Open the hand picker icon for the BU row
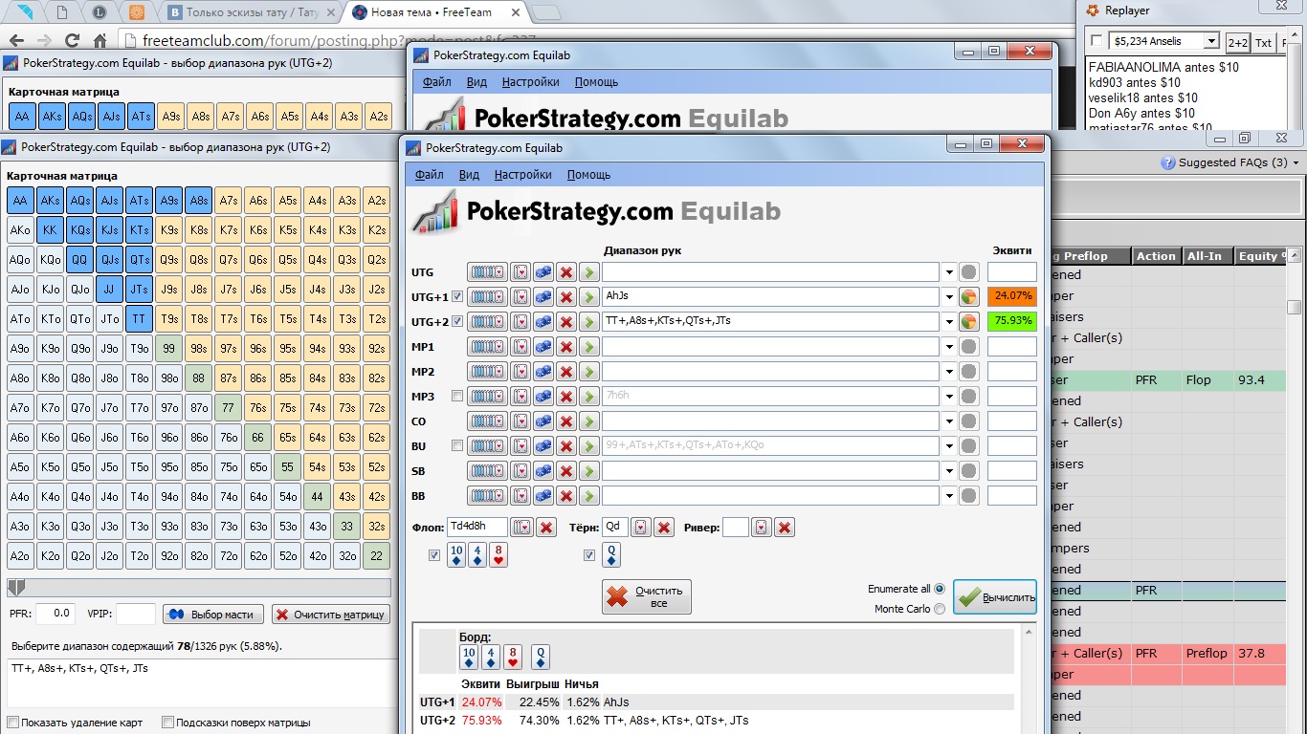This screenshot has width=1307, height=734. pos(521,446)
